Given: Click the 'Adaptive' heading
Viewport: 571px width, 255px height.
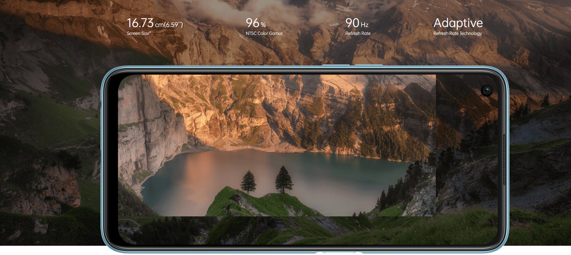Looking at the screenshot, I should pyautogui.click(x=458, y=23).
